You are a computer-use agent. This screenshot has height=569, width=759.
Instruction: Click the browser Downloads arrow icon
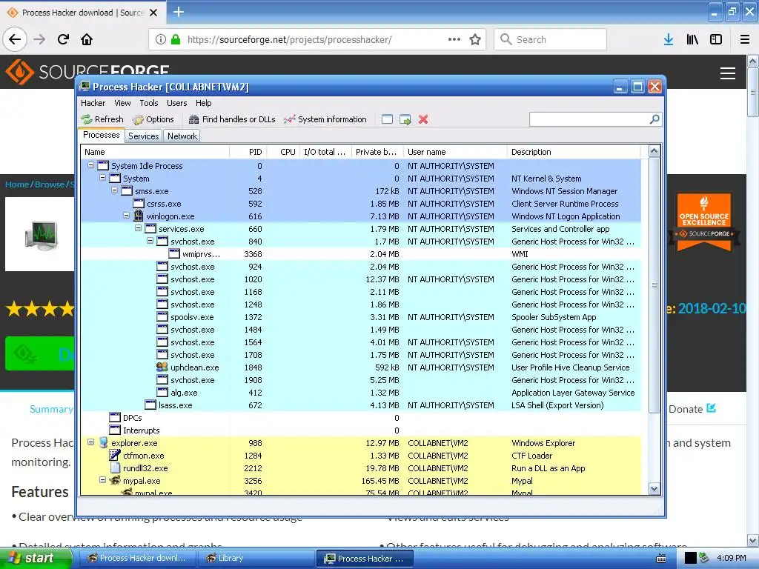tap(669, 39)
